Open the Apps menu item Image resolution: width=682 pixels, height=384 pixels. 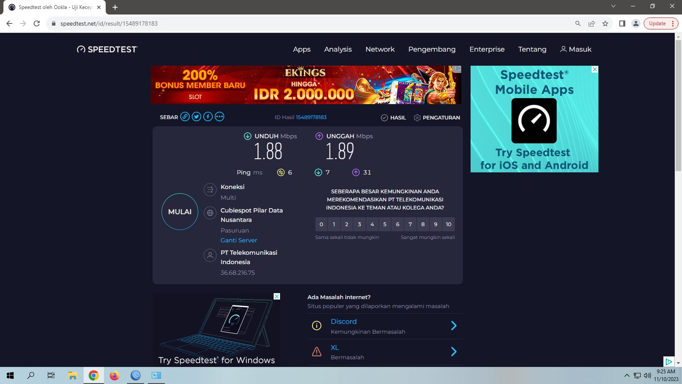point(302,49)
